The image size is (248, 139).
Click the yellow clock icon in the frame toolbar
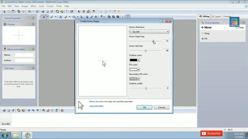[x=52, y=110]
